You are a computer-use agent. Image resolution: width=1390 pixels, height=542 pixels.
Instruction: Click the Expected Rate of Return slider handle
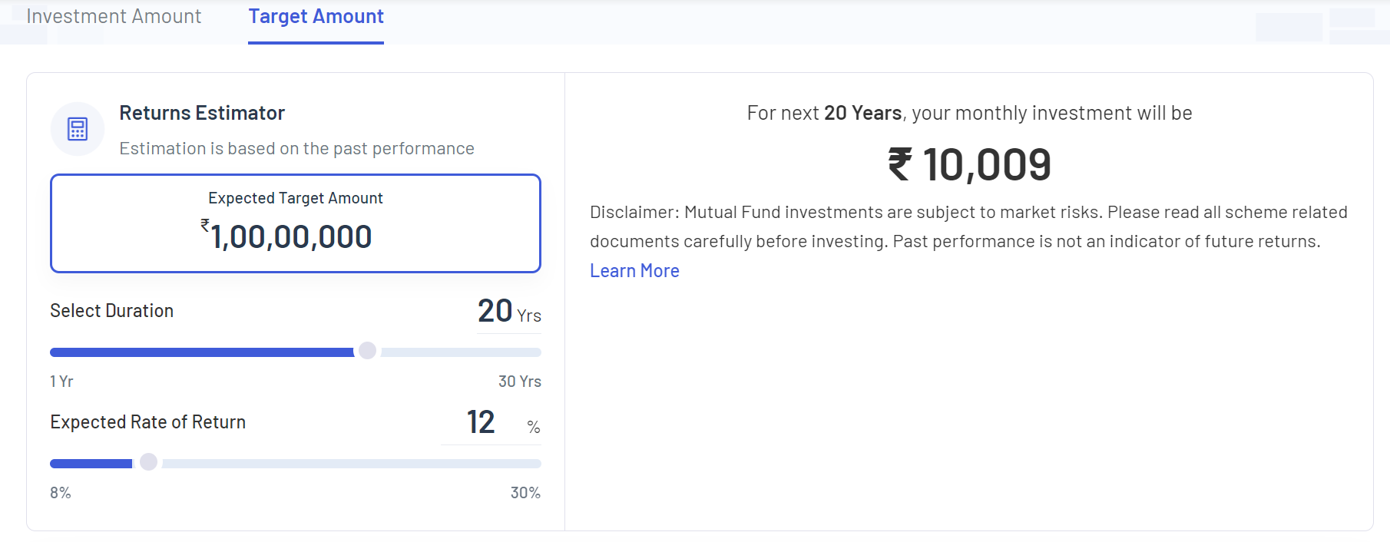(x=149, y=462)
